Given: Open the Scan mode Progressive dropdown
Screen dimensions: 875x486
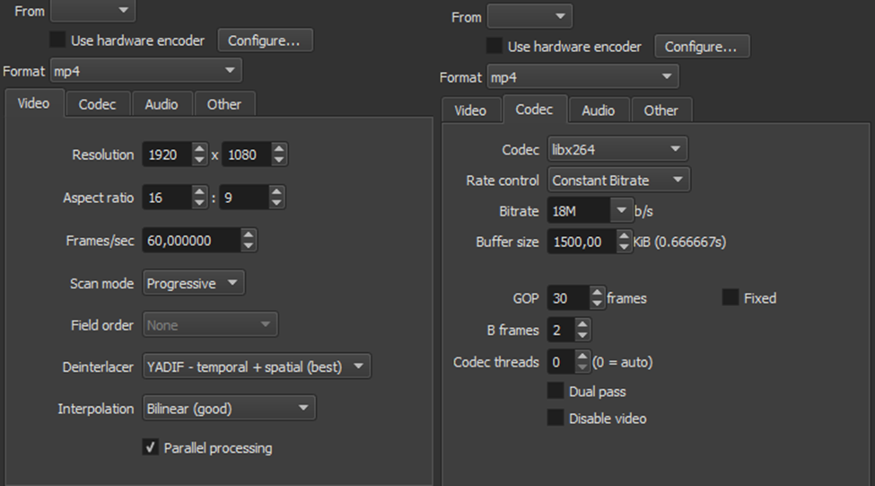Looking at the screenshot, I should click(193, 283).
